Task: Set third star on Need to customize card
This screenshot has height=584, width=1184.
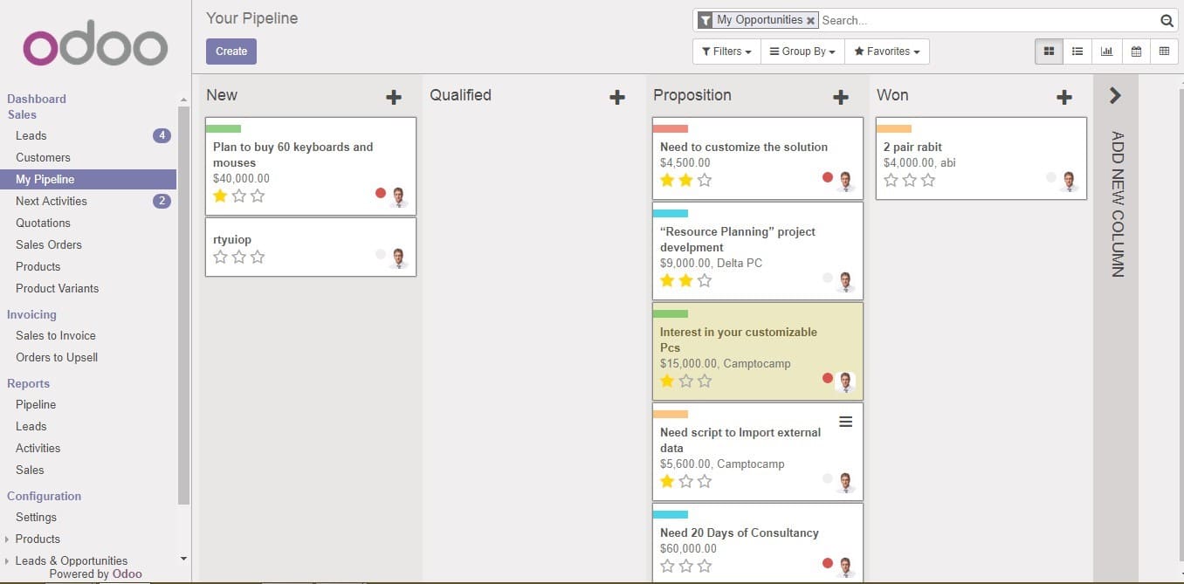Action: 705,181
